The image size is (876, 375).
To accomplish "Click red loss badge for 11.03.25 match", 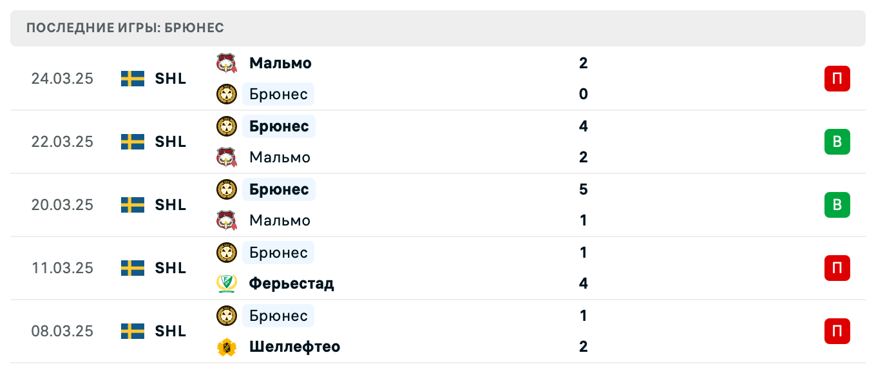I will [x=837, y=268].
